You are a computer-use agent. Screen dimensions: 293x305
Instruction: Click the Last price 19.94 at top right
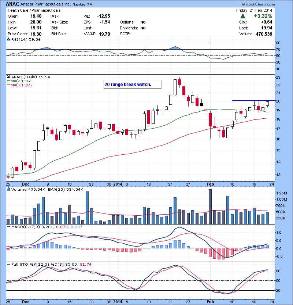pyautogui.click(x=267, y=28)
